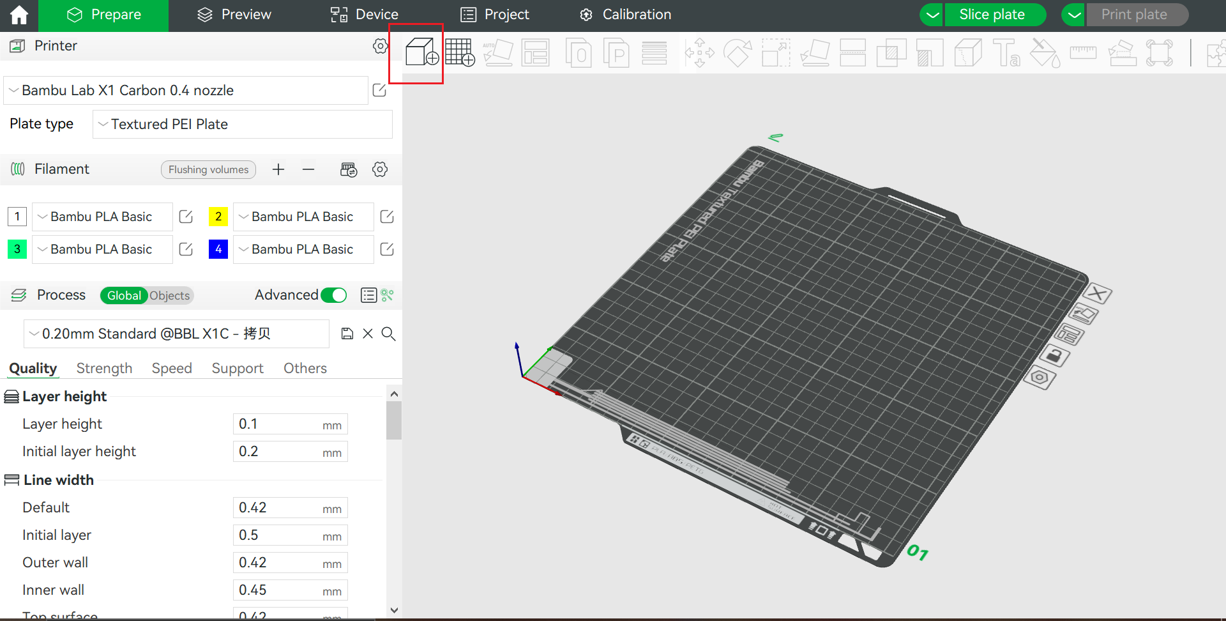Open printer settings gear icon
The image size is (1226, 621).
380,46
